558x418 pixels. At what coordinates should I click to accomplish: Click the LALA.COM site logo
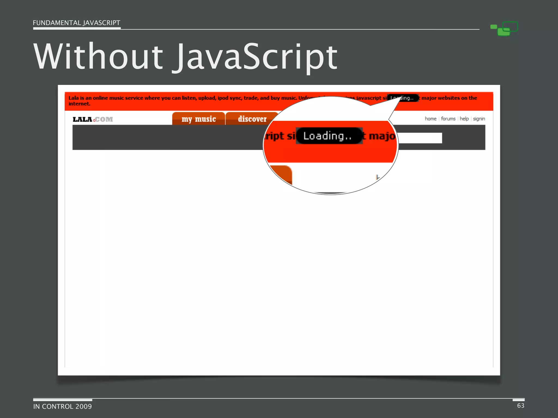click(x=93, y=119)
